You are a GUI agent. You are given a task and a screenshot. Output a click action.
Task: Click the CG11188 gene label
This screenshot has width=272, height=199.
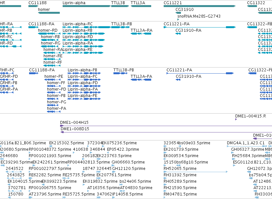click(37, 3)
